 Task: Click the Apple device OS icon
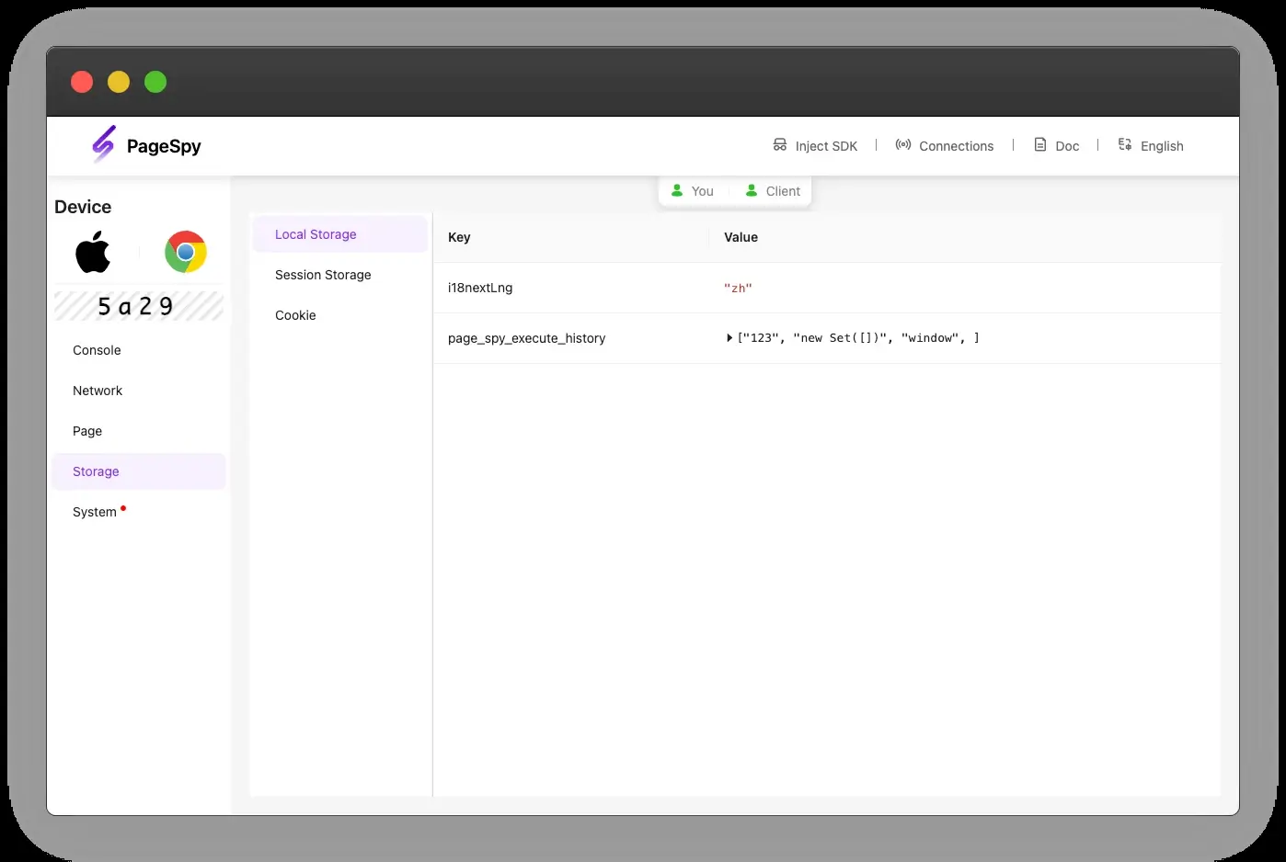(93, 252)
